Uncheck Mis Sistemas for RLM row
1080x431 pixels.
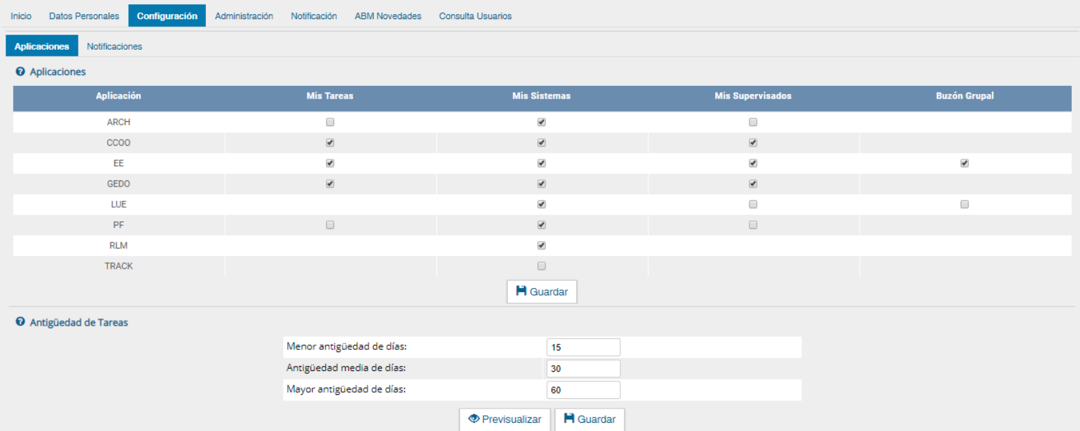tap(541, 245)
